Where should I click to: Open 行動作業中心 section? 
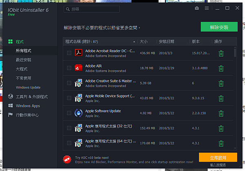[x=27, y=115]
